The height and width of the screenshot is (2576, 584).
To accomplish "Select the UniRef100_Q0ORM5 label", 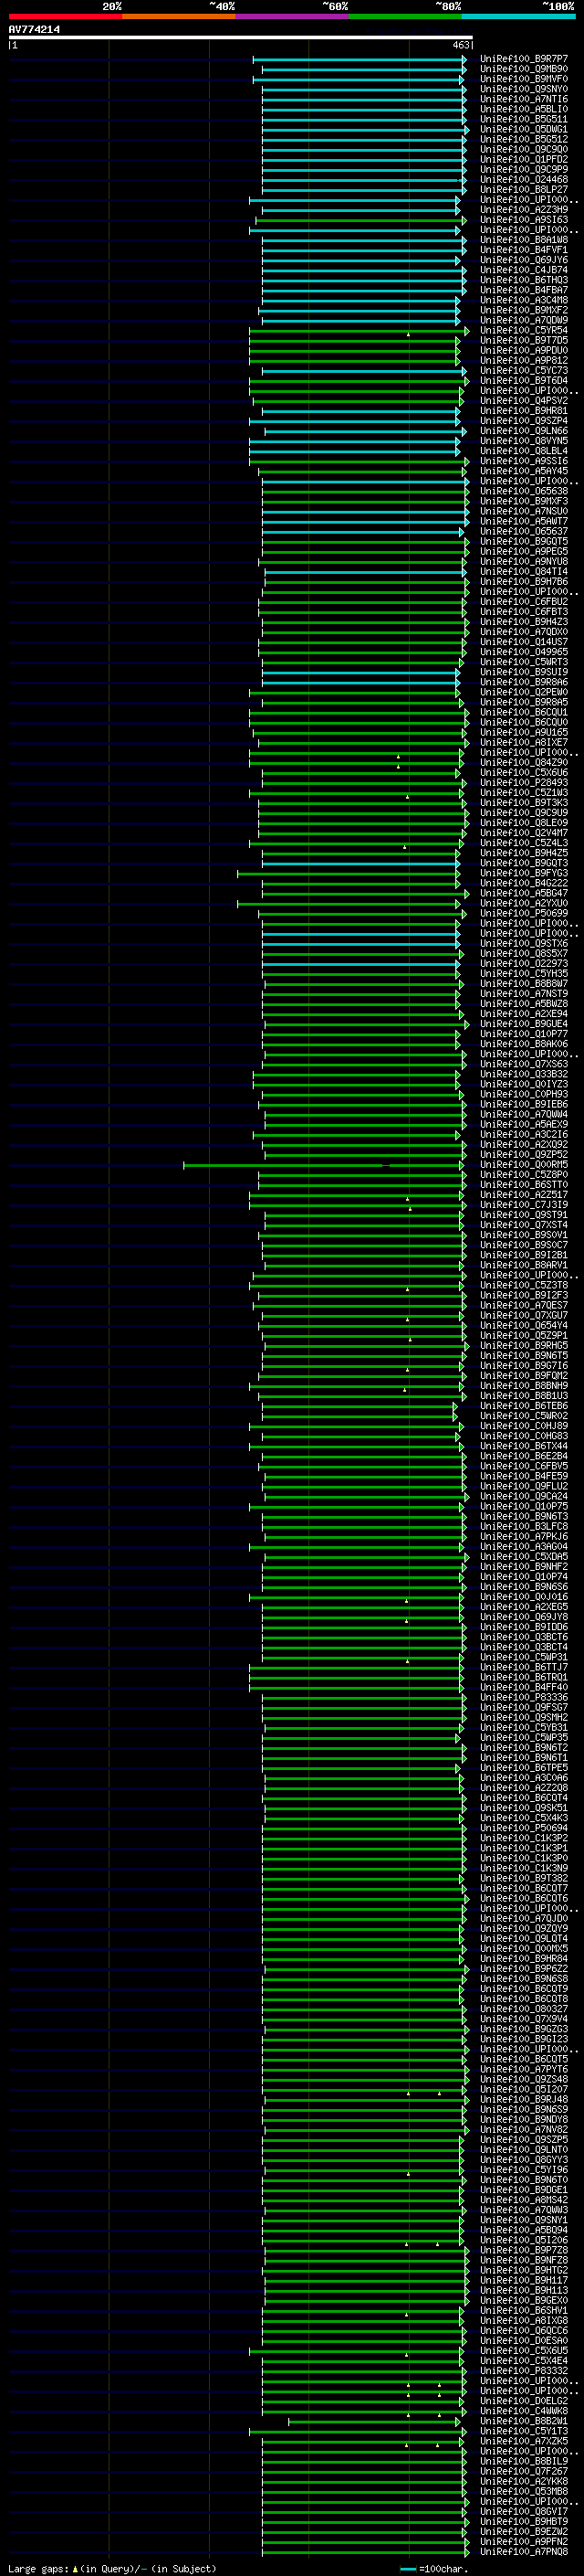I will point(524,1165).
